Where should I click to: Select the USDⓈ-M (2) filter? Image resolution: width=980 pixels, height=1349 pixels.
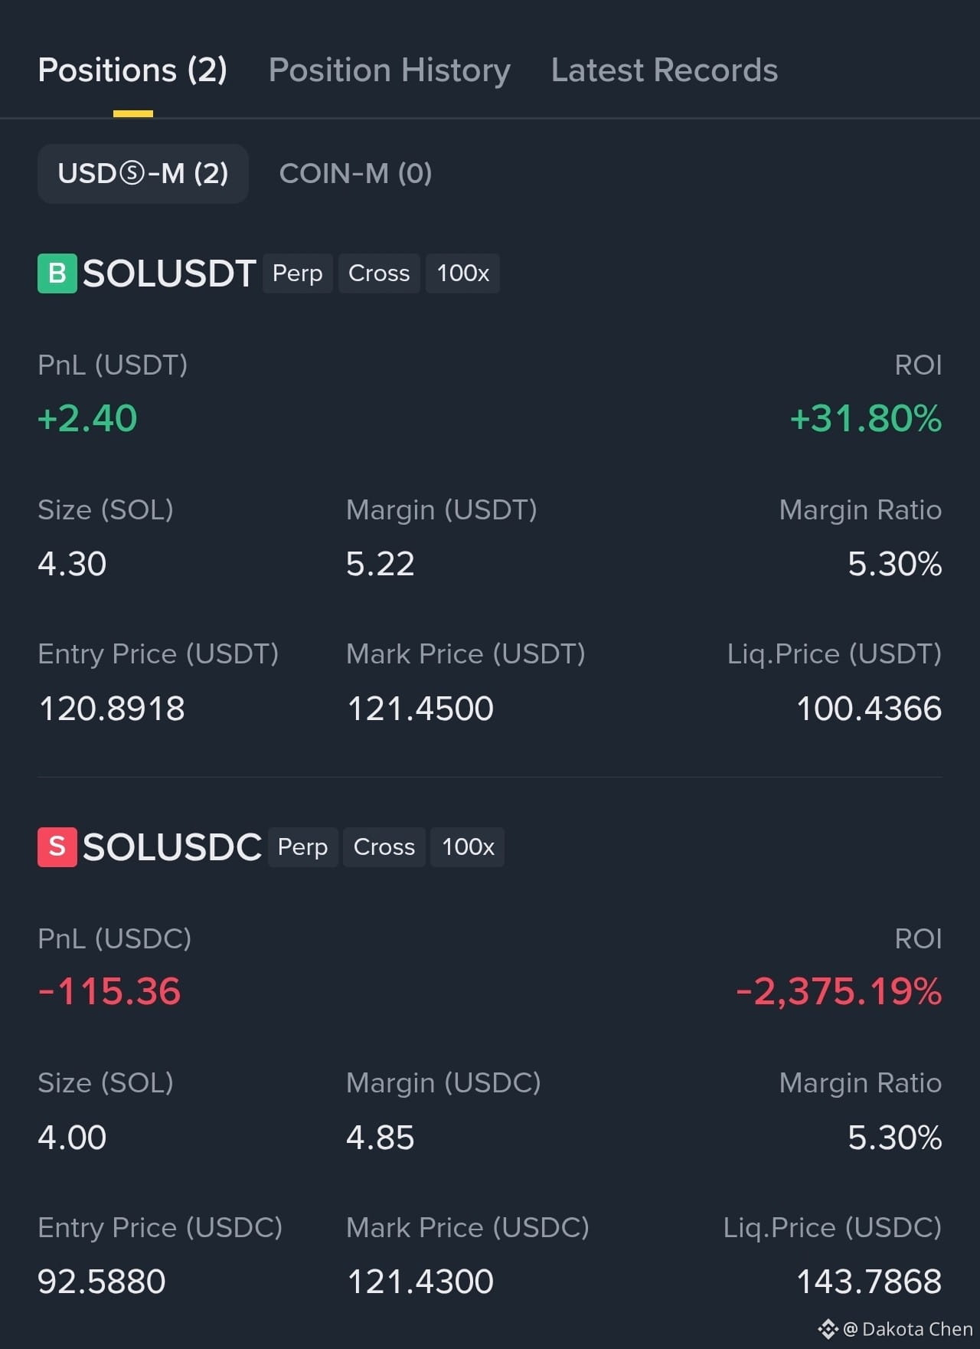click(x=143, y=174)
